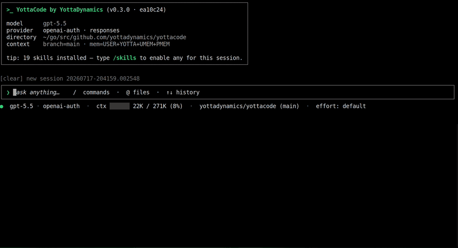Click the context usage progress bar
Screen dimensions: 458x248
coord(119,106)
